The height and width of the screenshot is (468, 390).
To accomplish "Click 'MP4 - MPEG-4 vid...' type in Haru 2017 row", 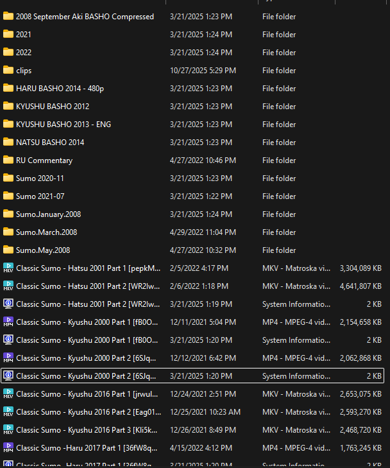I will [x=296, y=447].
